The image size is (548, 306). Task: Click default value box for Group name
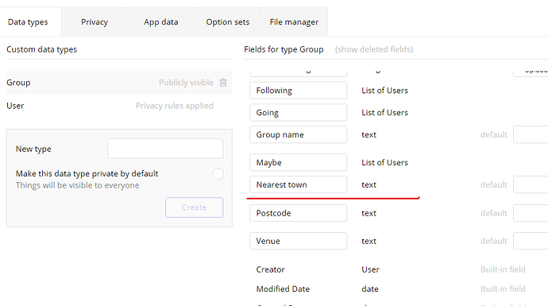click(531, 134)
